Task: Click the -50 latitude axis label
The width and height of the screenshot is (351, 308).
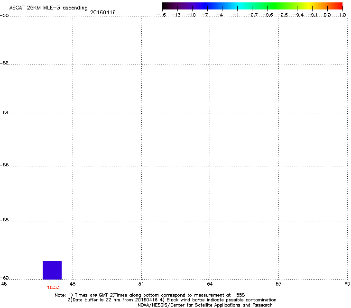Action: (4, 16)
